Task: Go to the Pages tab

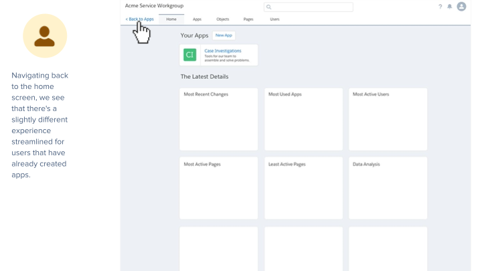Action: click(248, 19)
